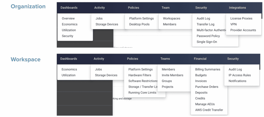Choose Invite Members under Teams
Image resolution: width=264 pixels, height=117 pixels.
(x=172, y=75)
